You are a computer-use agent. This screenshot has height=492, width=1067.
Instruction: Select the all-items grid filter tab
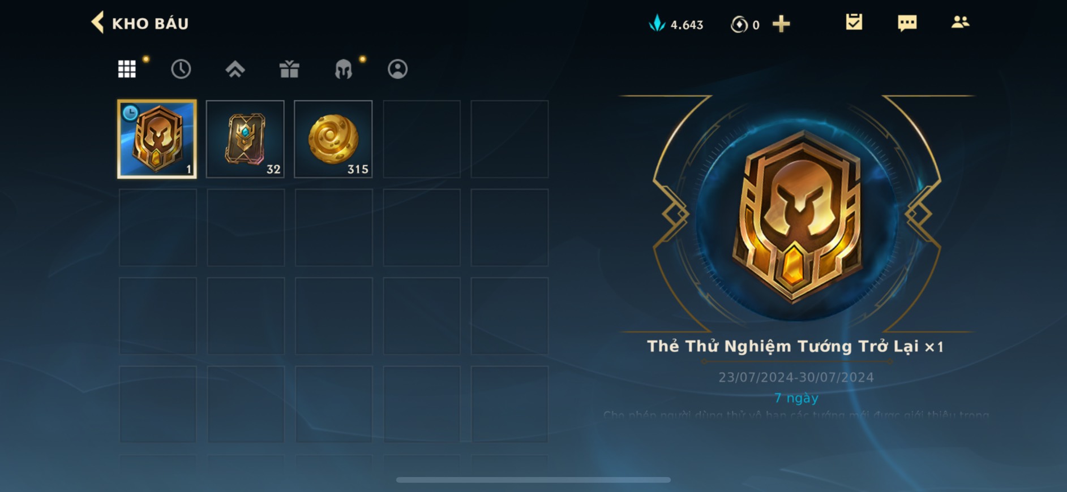tap(127, 69)
